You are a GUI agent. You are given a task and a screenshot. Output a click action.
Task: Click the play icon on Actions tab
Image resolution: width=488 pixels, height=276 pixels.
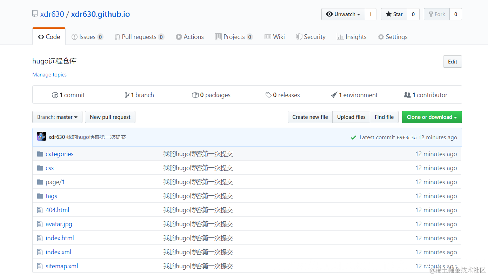pos(179,37)
